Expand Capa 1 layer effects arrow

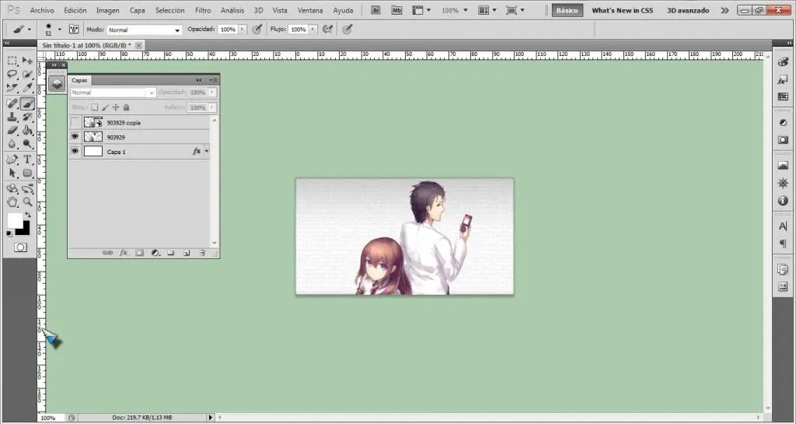click(206, 152)
